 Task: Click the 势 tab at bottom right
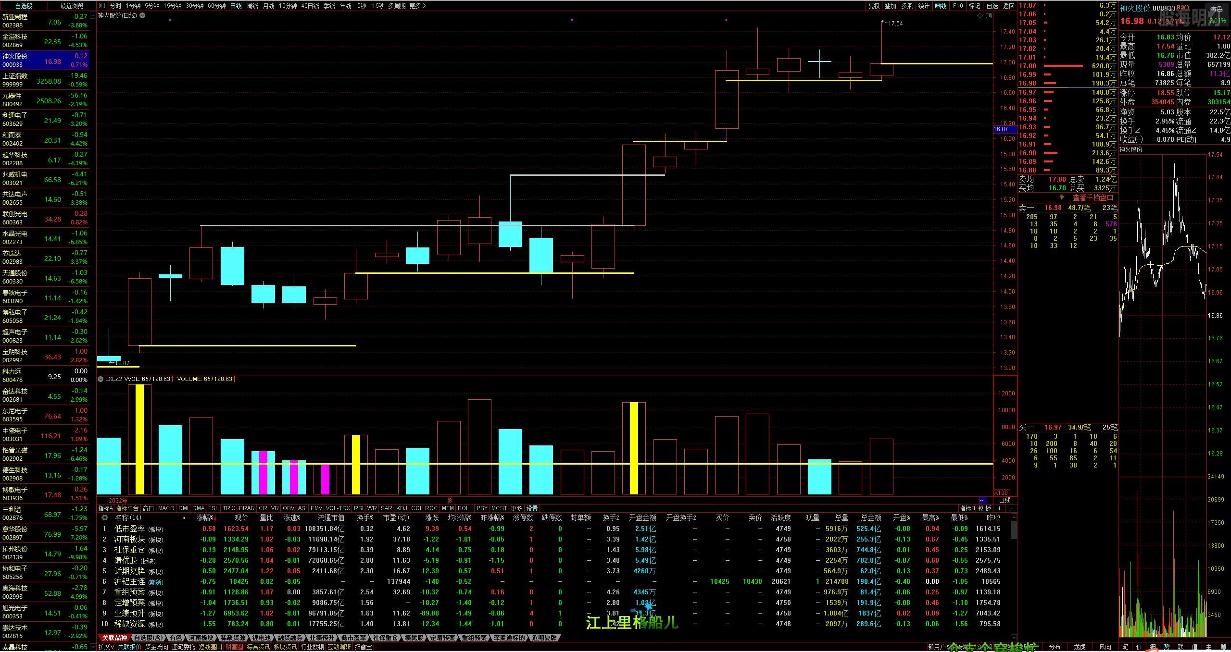click(x=1167, y=648)
